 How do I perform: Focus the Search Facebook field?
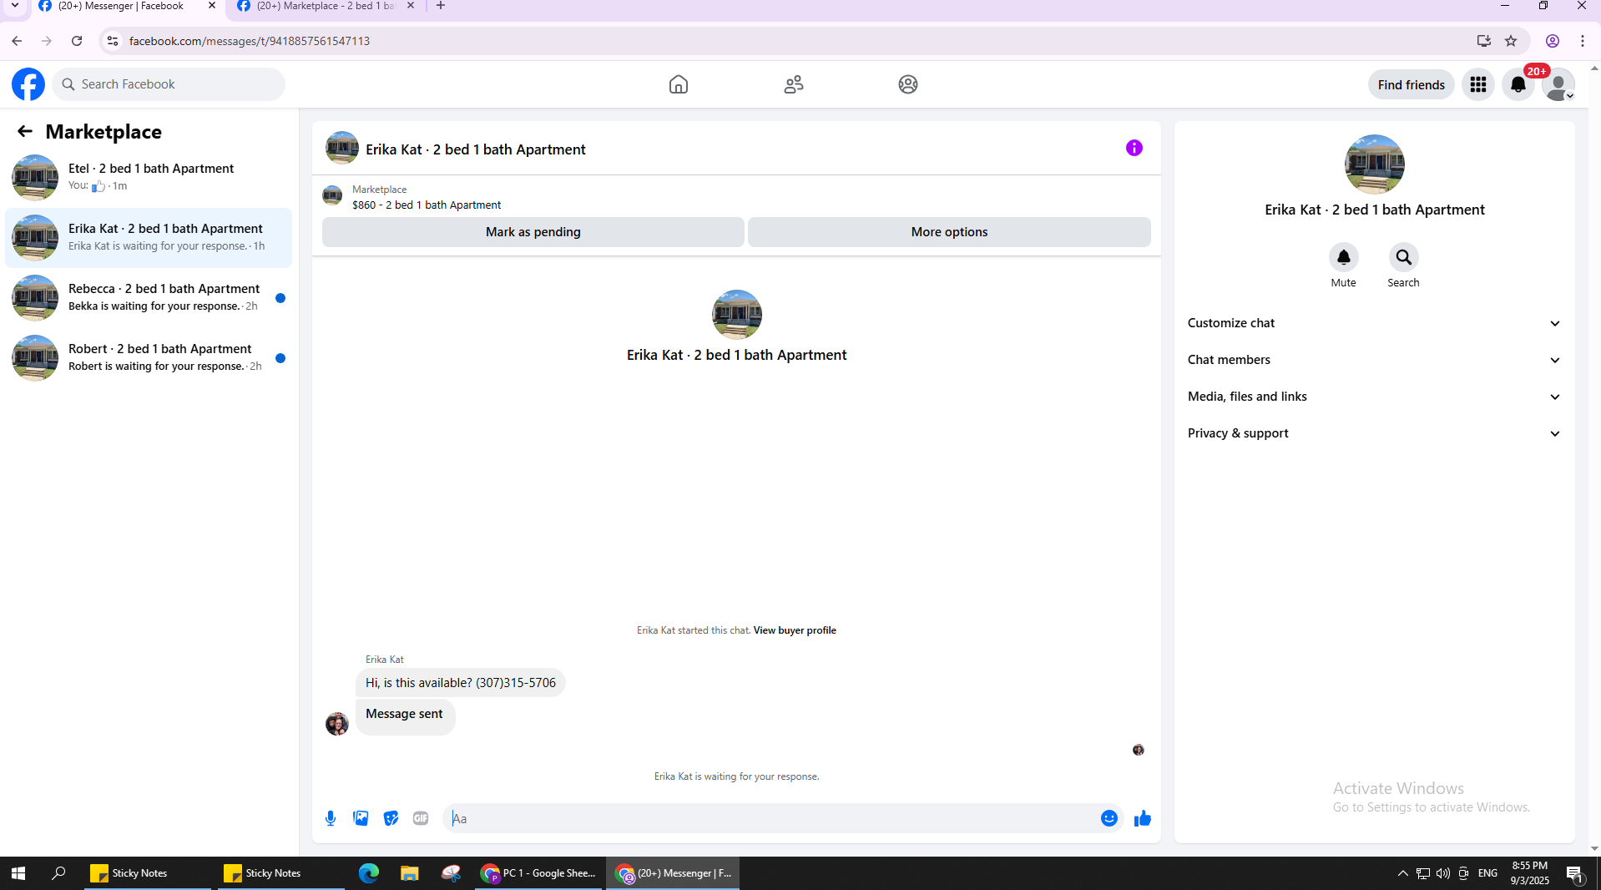pos(169,84)
